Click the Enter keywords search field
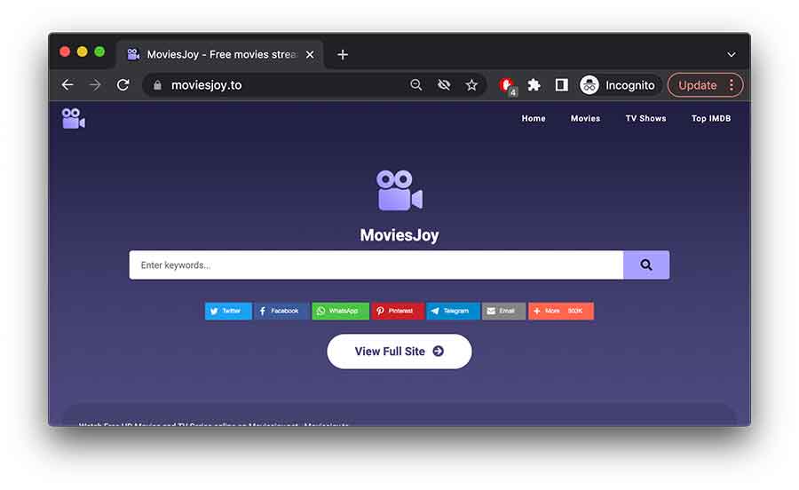The image size is (799, 490). click(x=376, y=265)
